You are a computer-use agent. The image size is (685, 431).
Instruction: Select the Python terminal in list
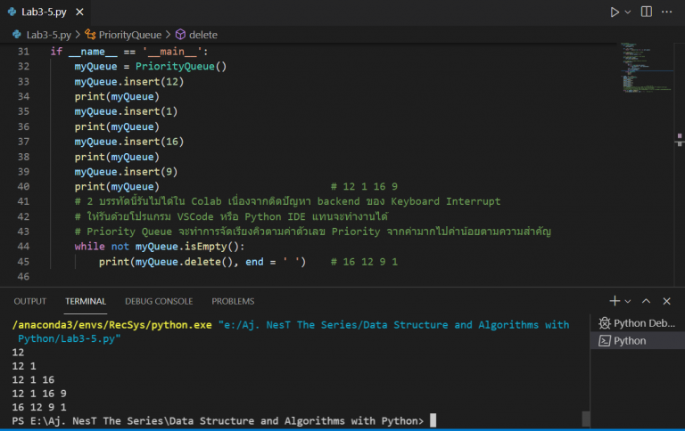630,341
